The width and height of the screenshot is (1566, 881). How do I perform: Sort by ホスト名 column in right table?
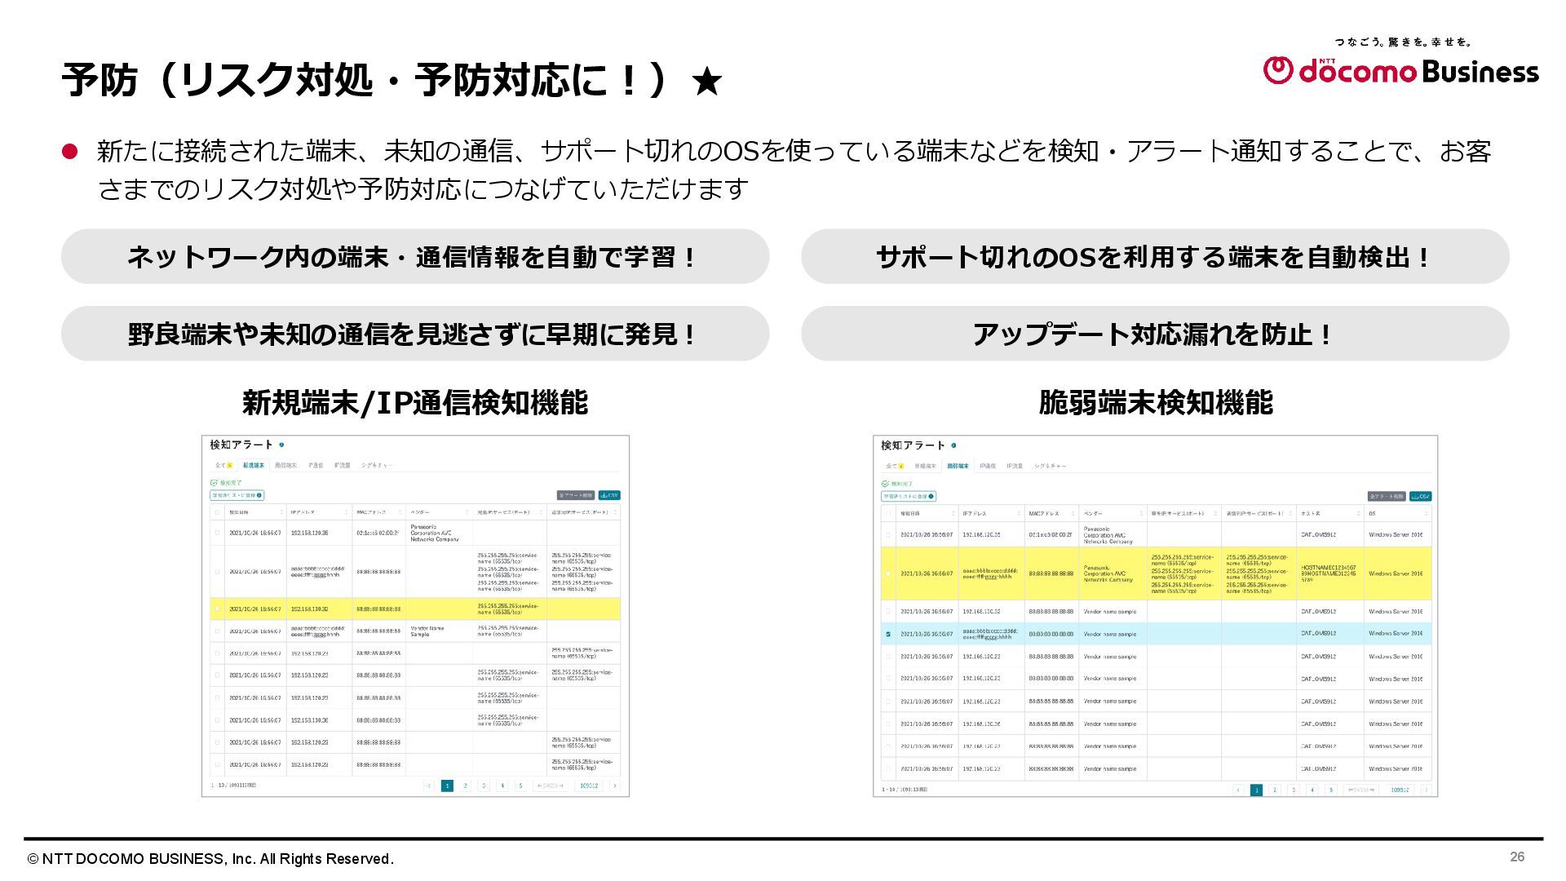(x=1357, y=514)
